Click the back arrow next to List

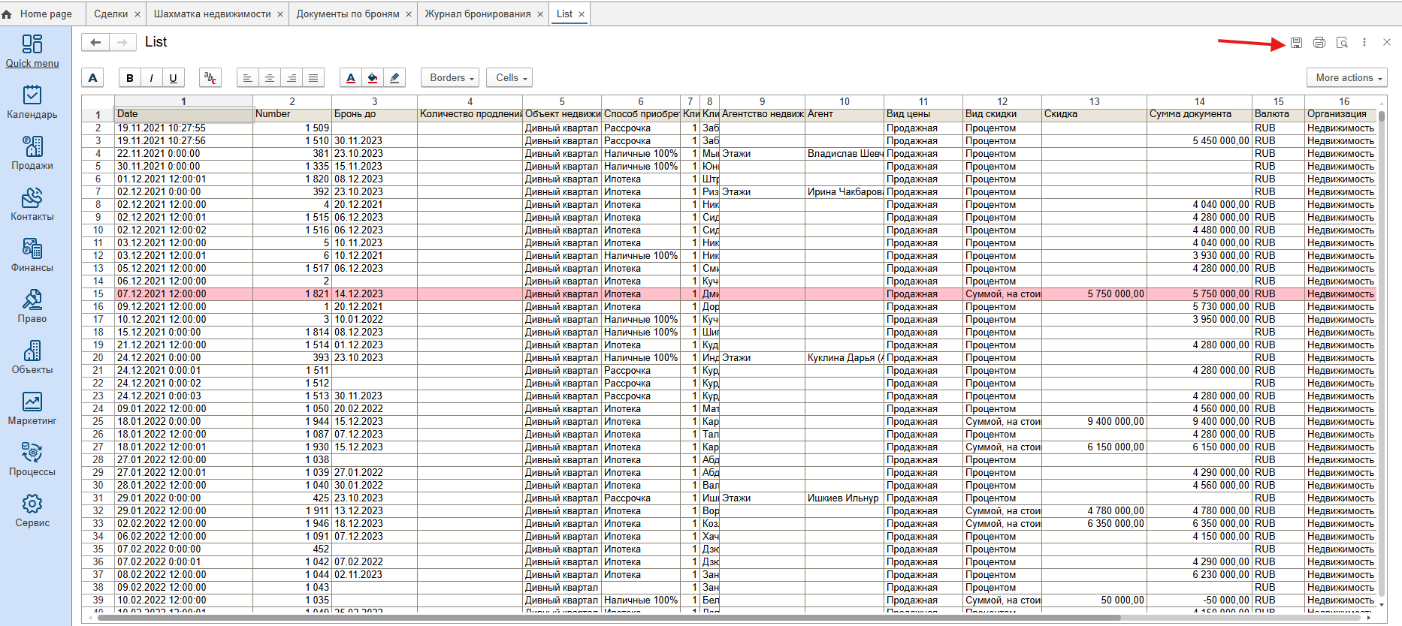(x=95, y=43)
